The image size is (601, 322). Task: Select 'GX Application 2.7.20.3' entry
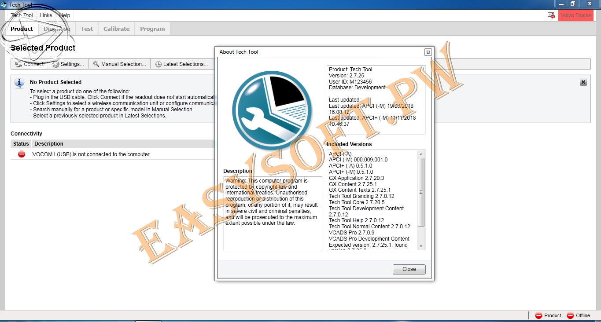357,178
